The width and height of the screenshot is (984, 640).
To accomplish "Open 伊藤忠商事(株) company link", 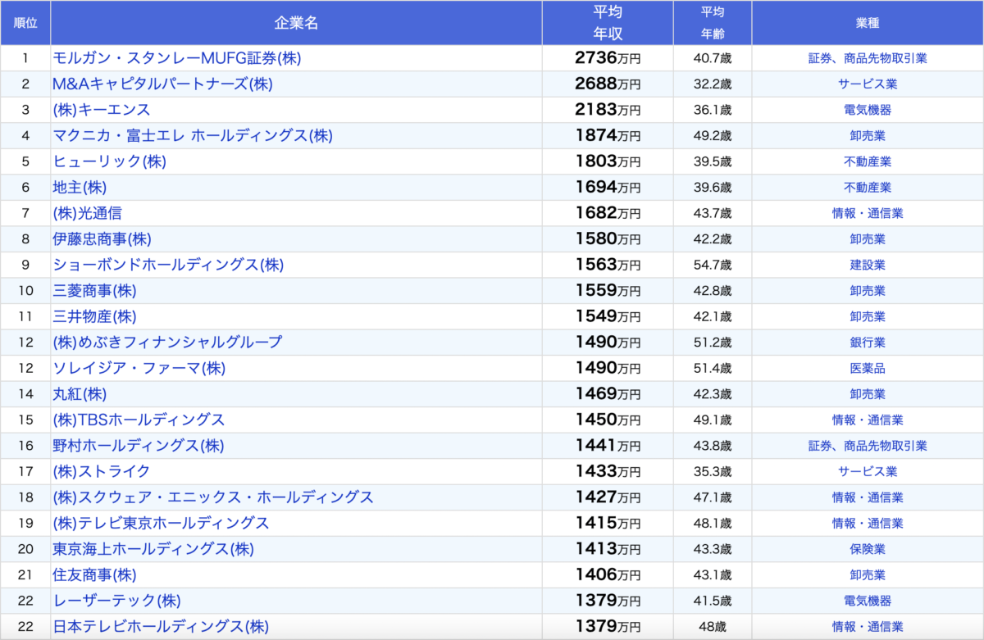I will click(x=102, y=238).
